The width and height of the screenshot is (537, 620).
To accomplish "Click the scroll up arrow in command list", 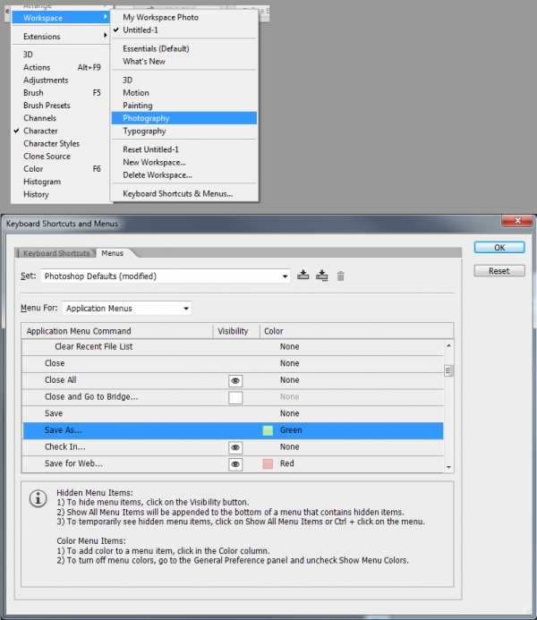I will 448,344.
